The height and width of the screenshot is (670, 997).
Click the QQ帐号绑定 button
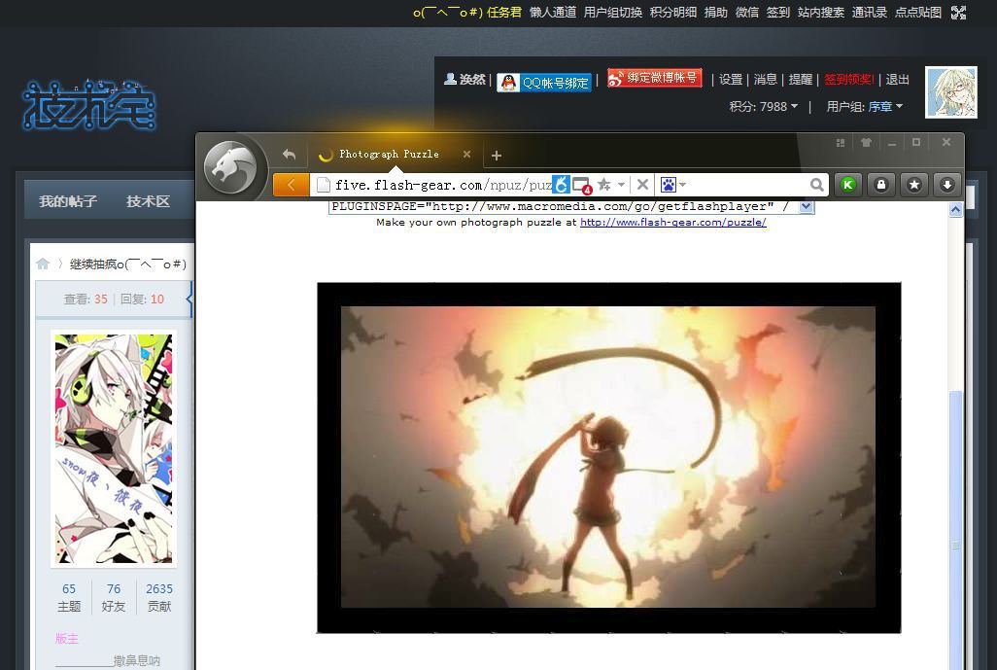pyautogui.click(x=544, y=83)
